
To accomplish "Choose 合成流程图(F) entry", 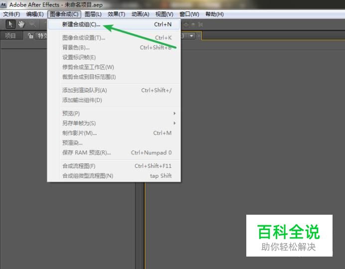I will (x=114, y=166).
